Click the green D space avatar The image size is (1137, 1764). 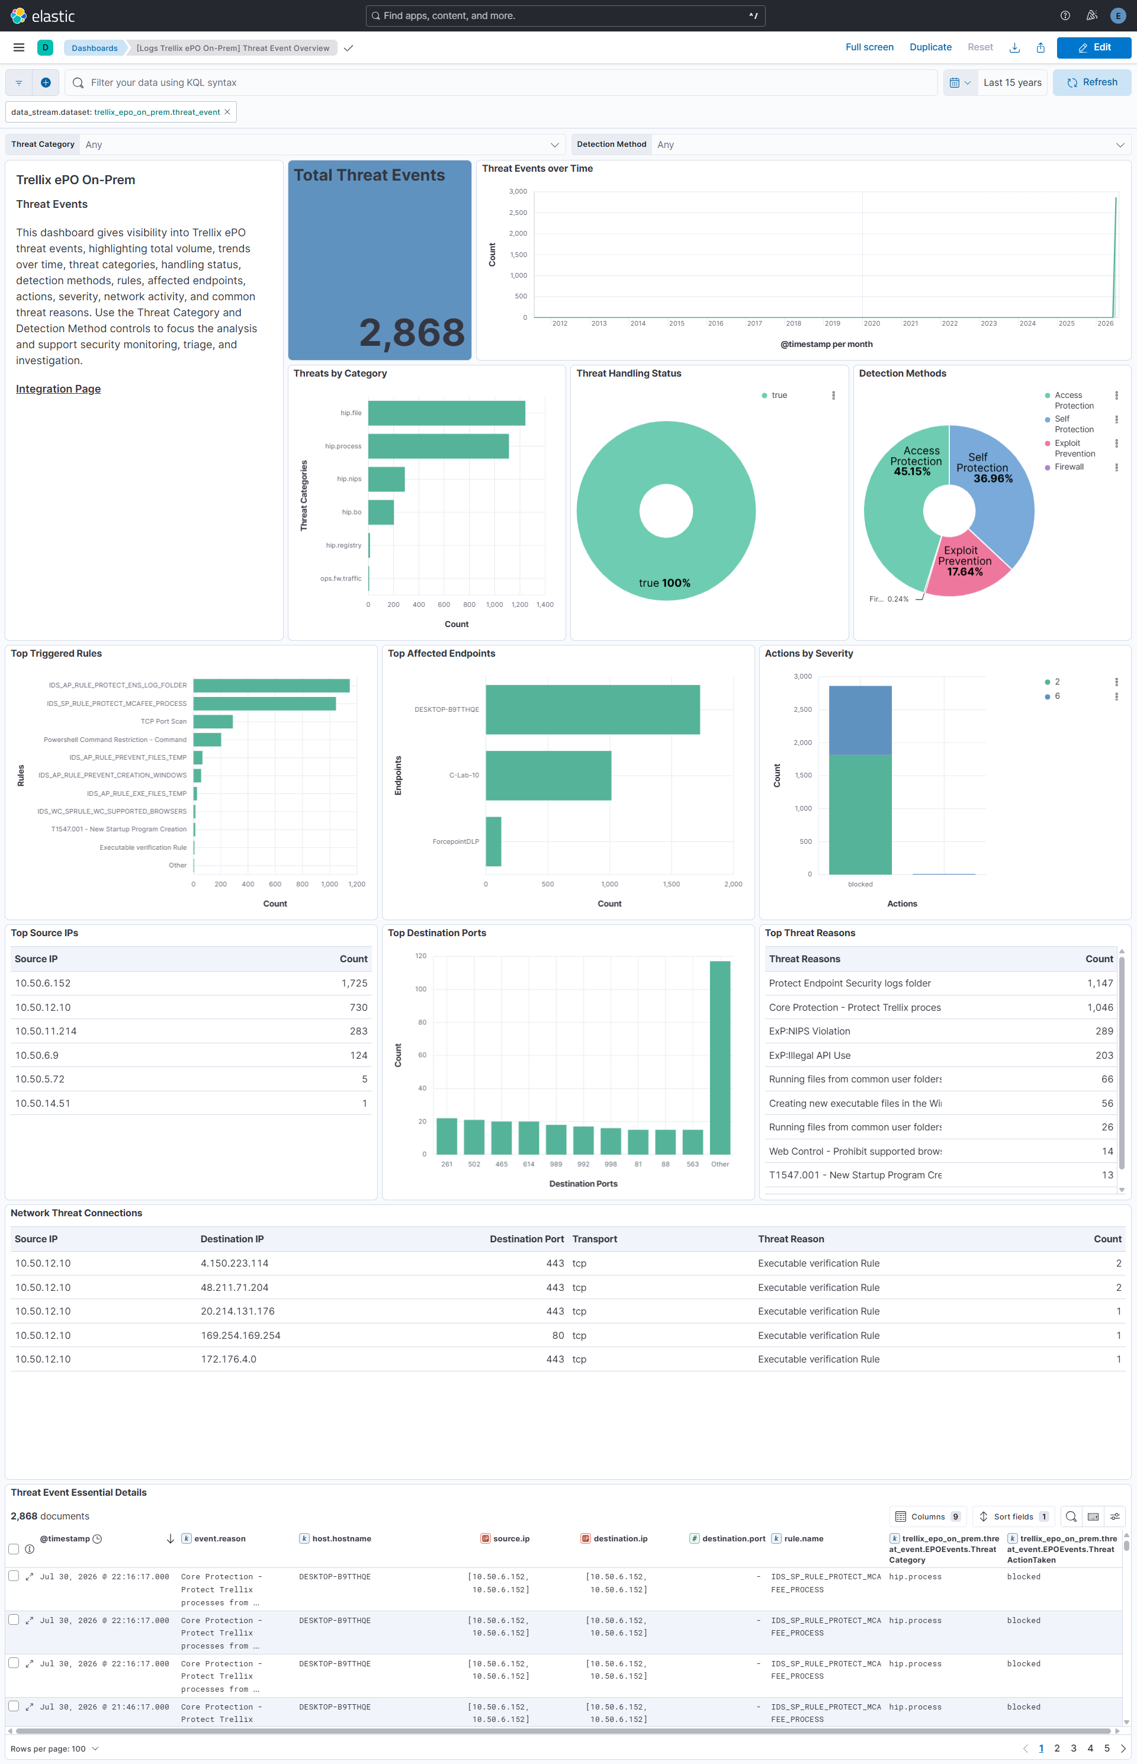(45, 48)
